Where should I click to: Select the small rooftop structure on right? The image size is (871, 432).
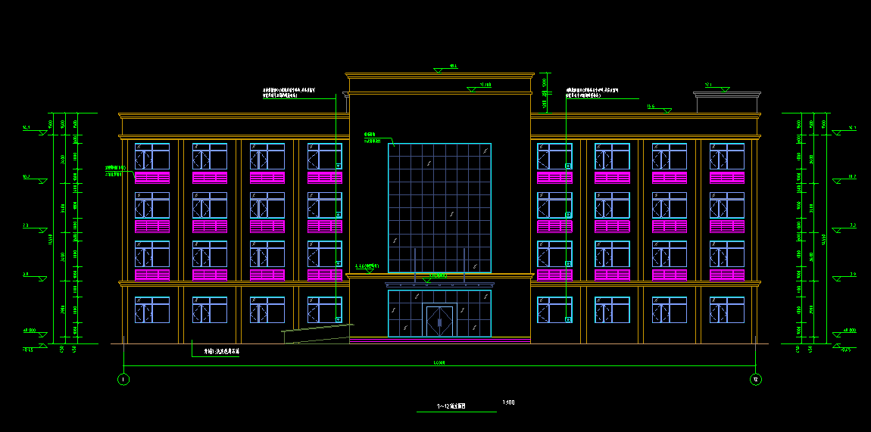click(x=727, y=104)
